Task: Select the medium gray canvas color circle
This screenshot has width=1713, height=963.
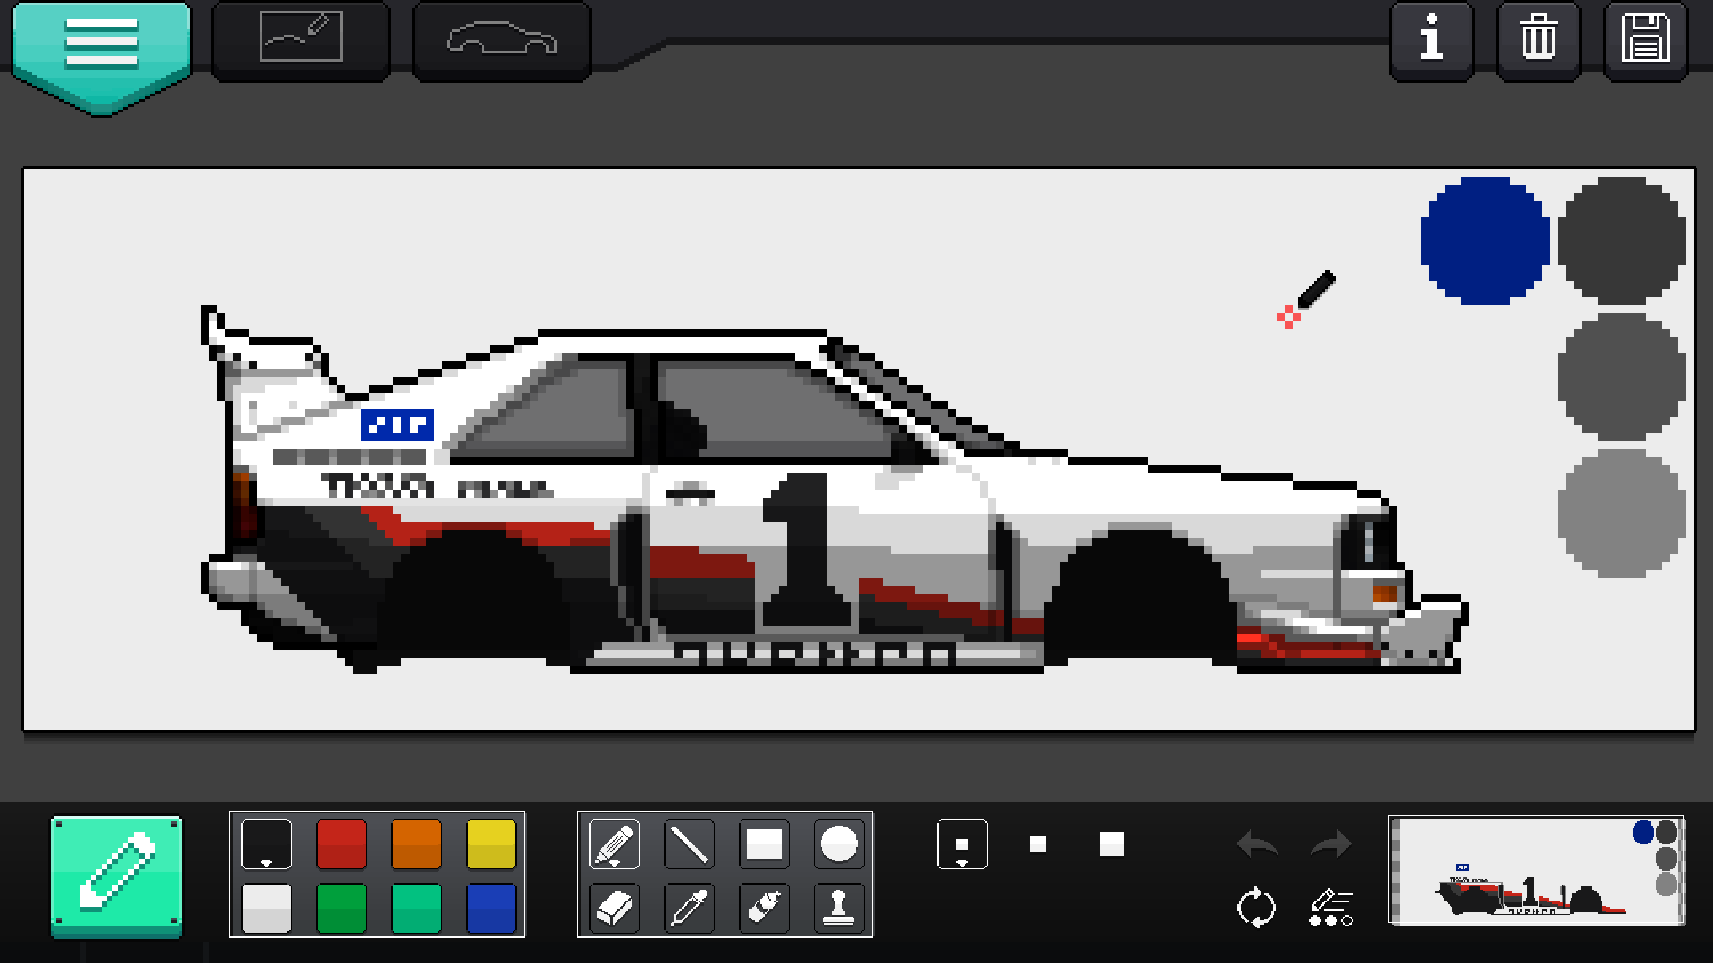Action: point(1621,377)
